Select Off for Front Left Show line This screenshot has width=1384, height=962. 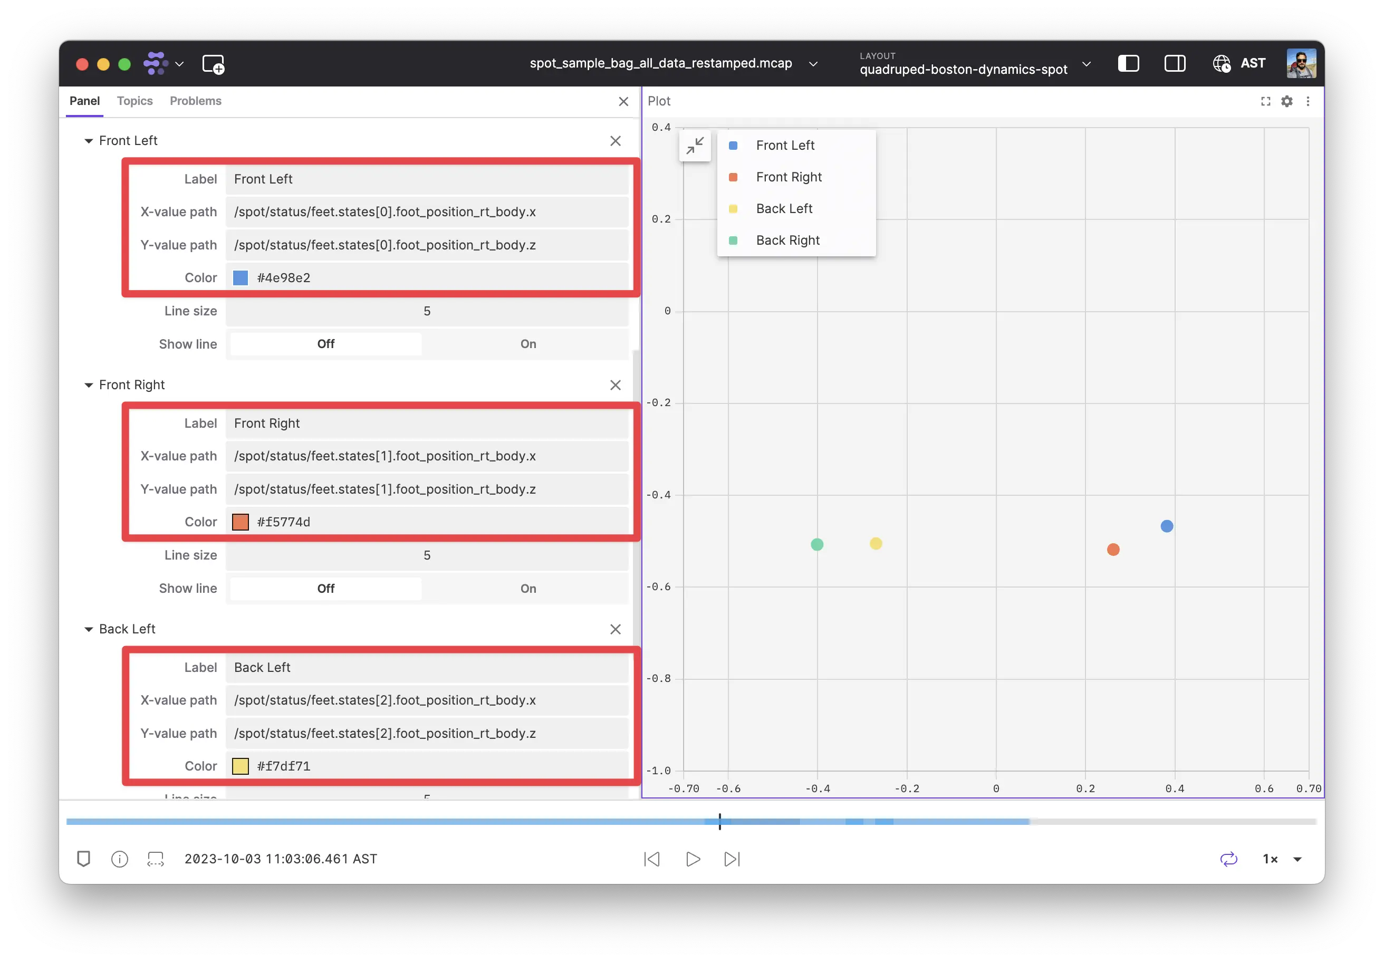(325, 344)
